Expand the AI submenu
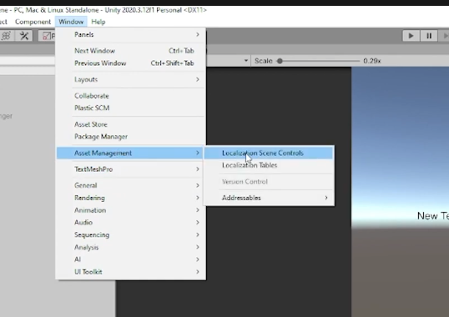This screenshot has height=317, width=449. click(x=131, y=259)
